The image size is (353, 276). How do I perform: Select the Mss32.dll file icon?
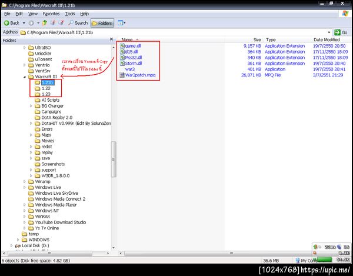tap(122, 58)
